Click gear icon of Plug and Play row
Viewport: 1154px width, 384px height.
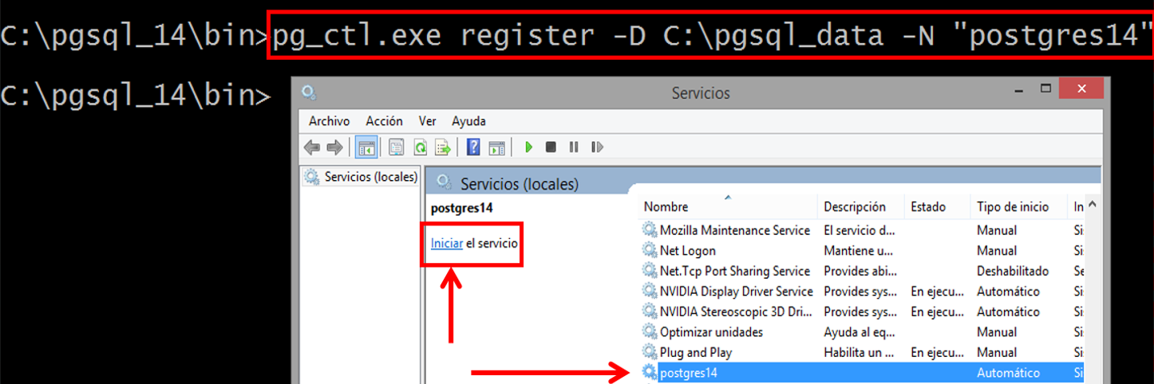pos(650,352)
